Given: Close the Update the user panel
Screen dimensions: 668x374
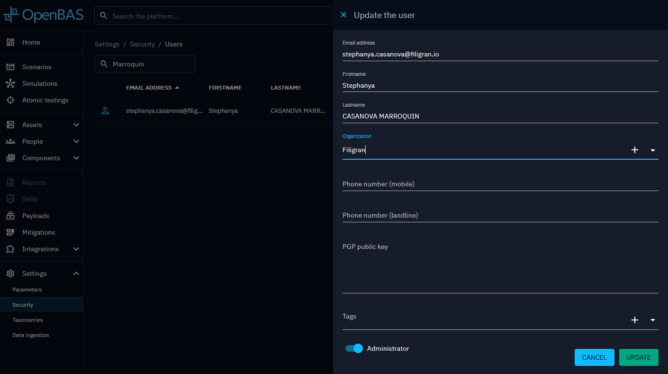Looking at the screenshot, I should tap(343, 15).
